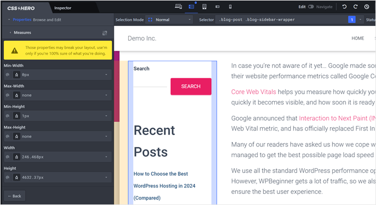This screenshot has height=205, width=376.
Task: Click the Back button
Action: [x=14, y=196]
